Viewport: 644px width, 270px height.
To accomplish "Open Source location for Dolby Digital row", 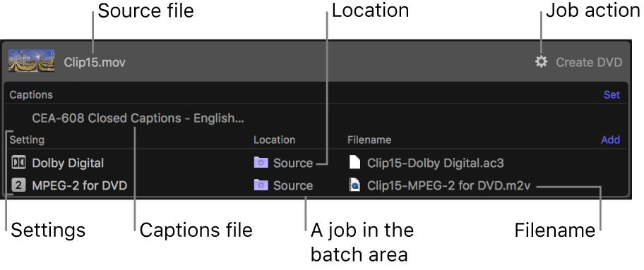I will point(293,163).
